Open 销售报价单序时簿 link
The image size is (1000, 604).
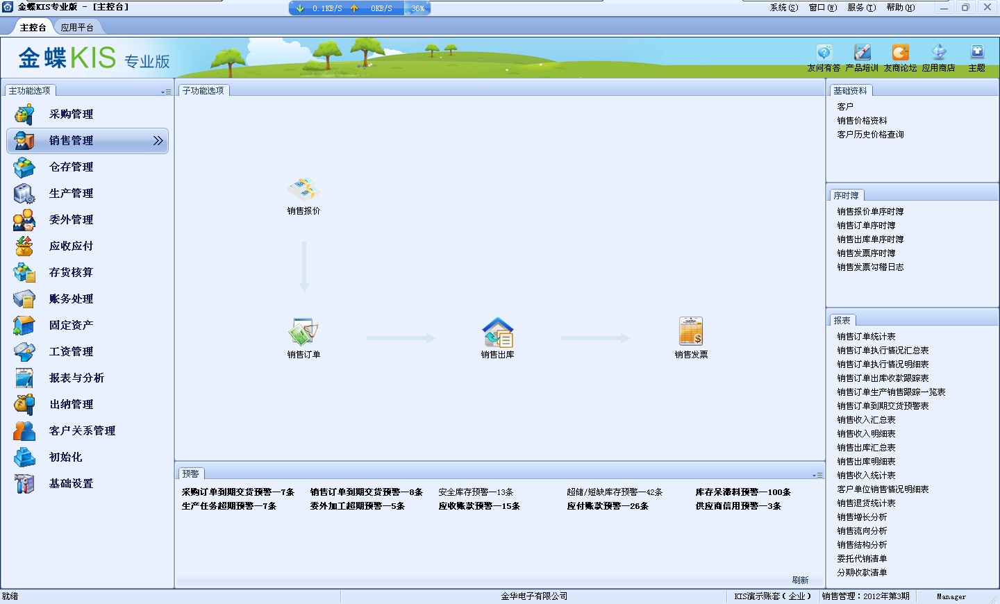pos(870,212)
